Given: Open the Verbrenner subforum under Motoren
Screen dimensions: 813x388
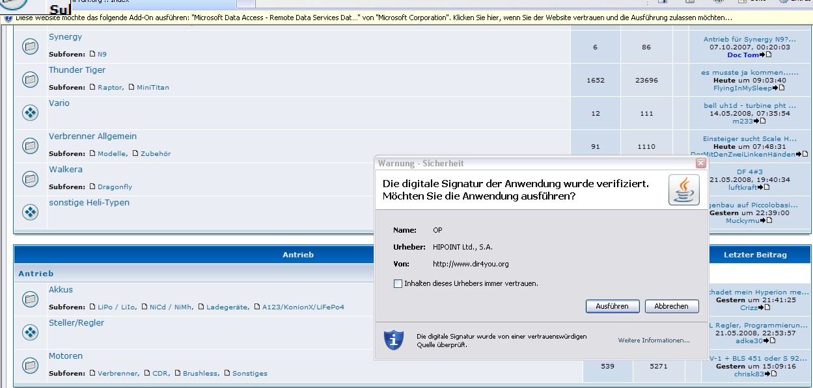Looking at the screenshot, I should [x=117, y=373].
